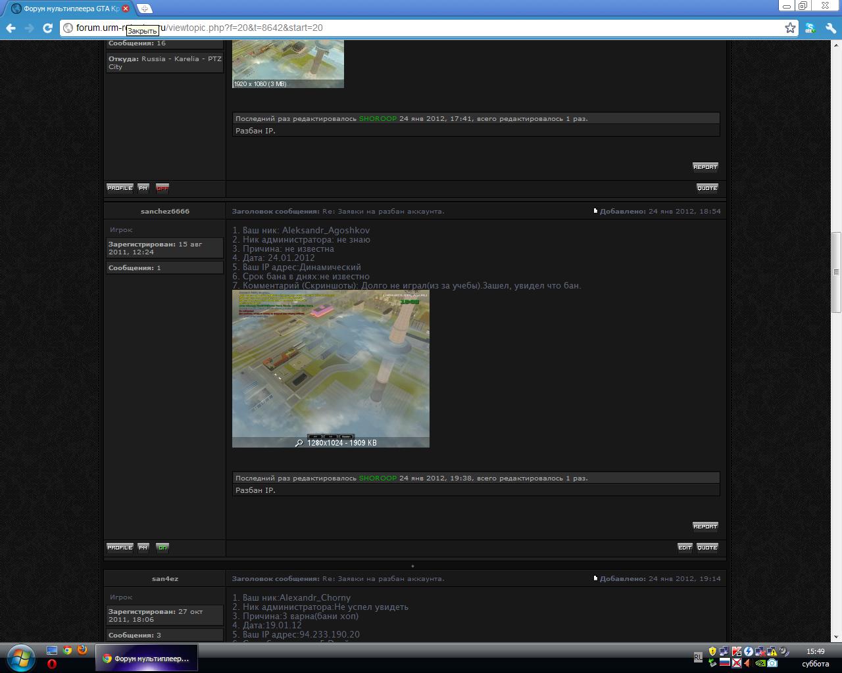The width and height of the screenshot is (842, 673).
Task: Select Chrome forum taskbar button
Action: coord(146,658)
